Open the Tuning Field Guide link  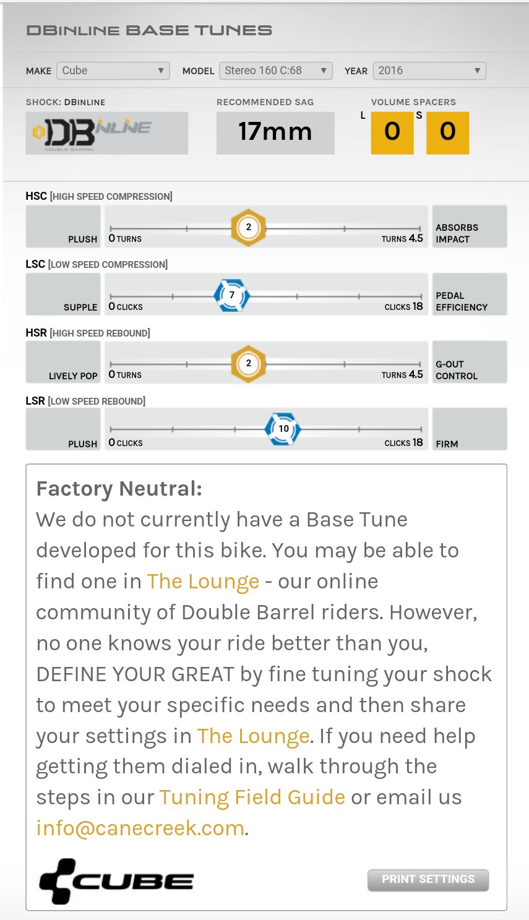252,797
